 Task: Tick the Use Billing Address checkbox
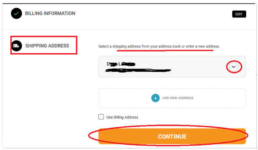click(101, 117)
